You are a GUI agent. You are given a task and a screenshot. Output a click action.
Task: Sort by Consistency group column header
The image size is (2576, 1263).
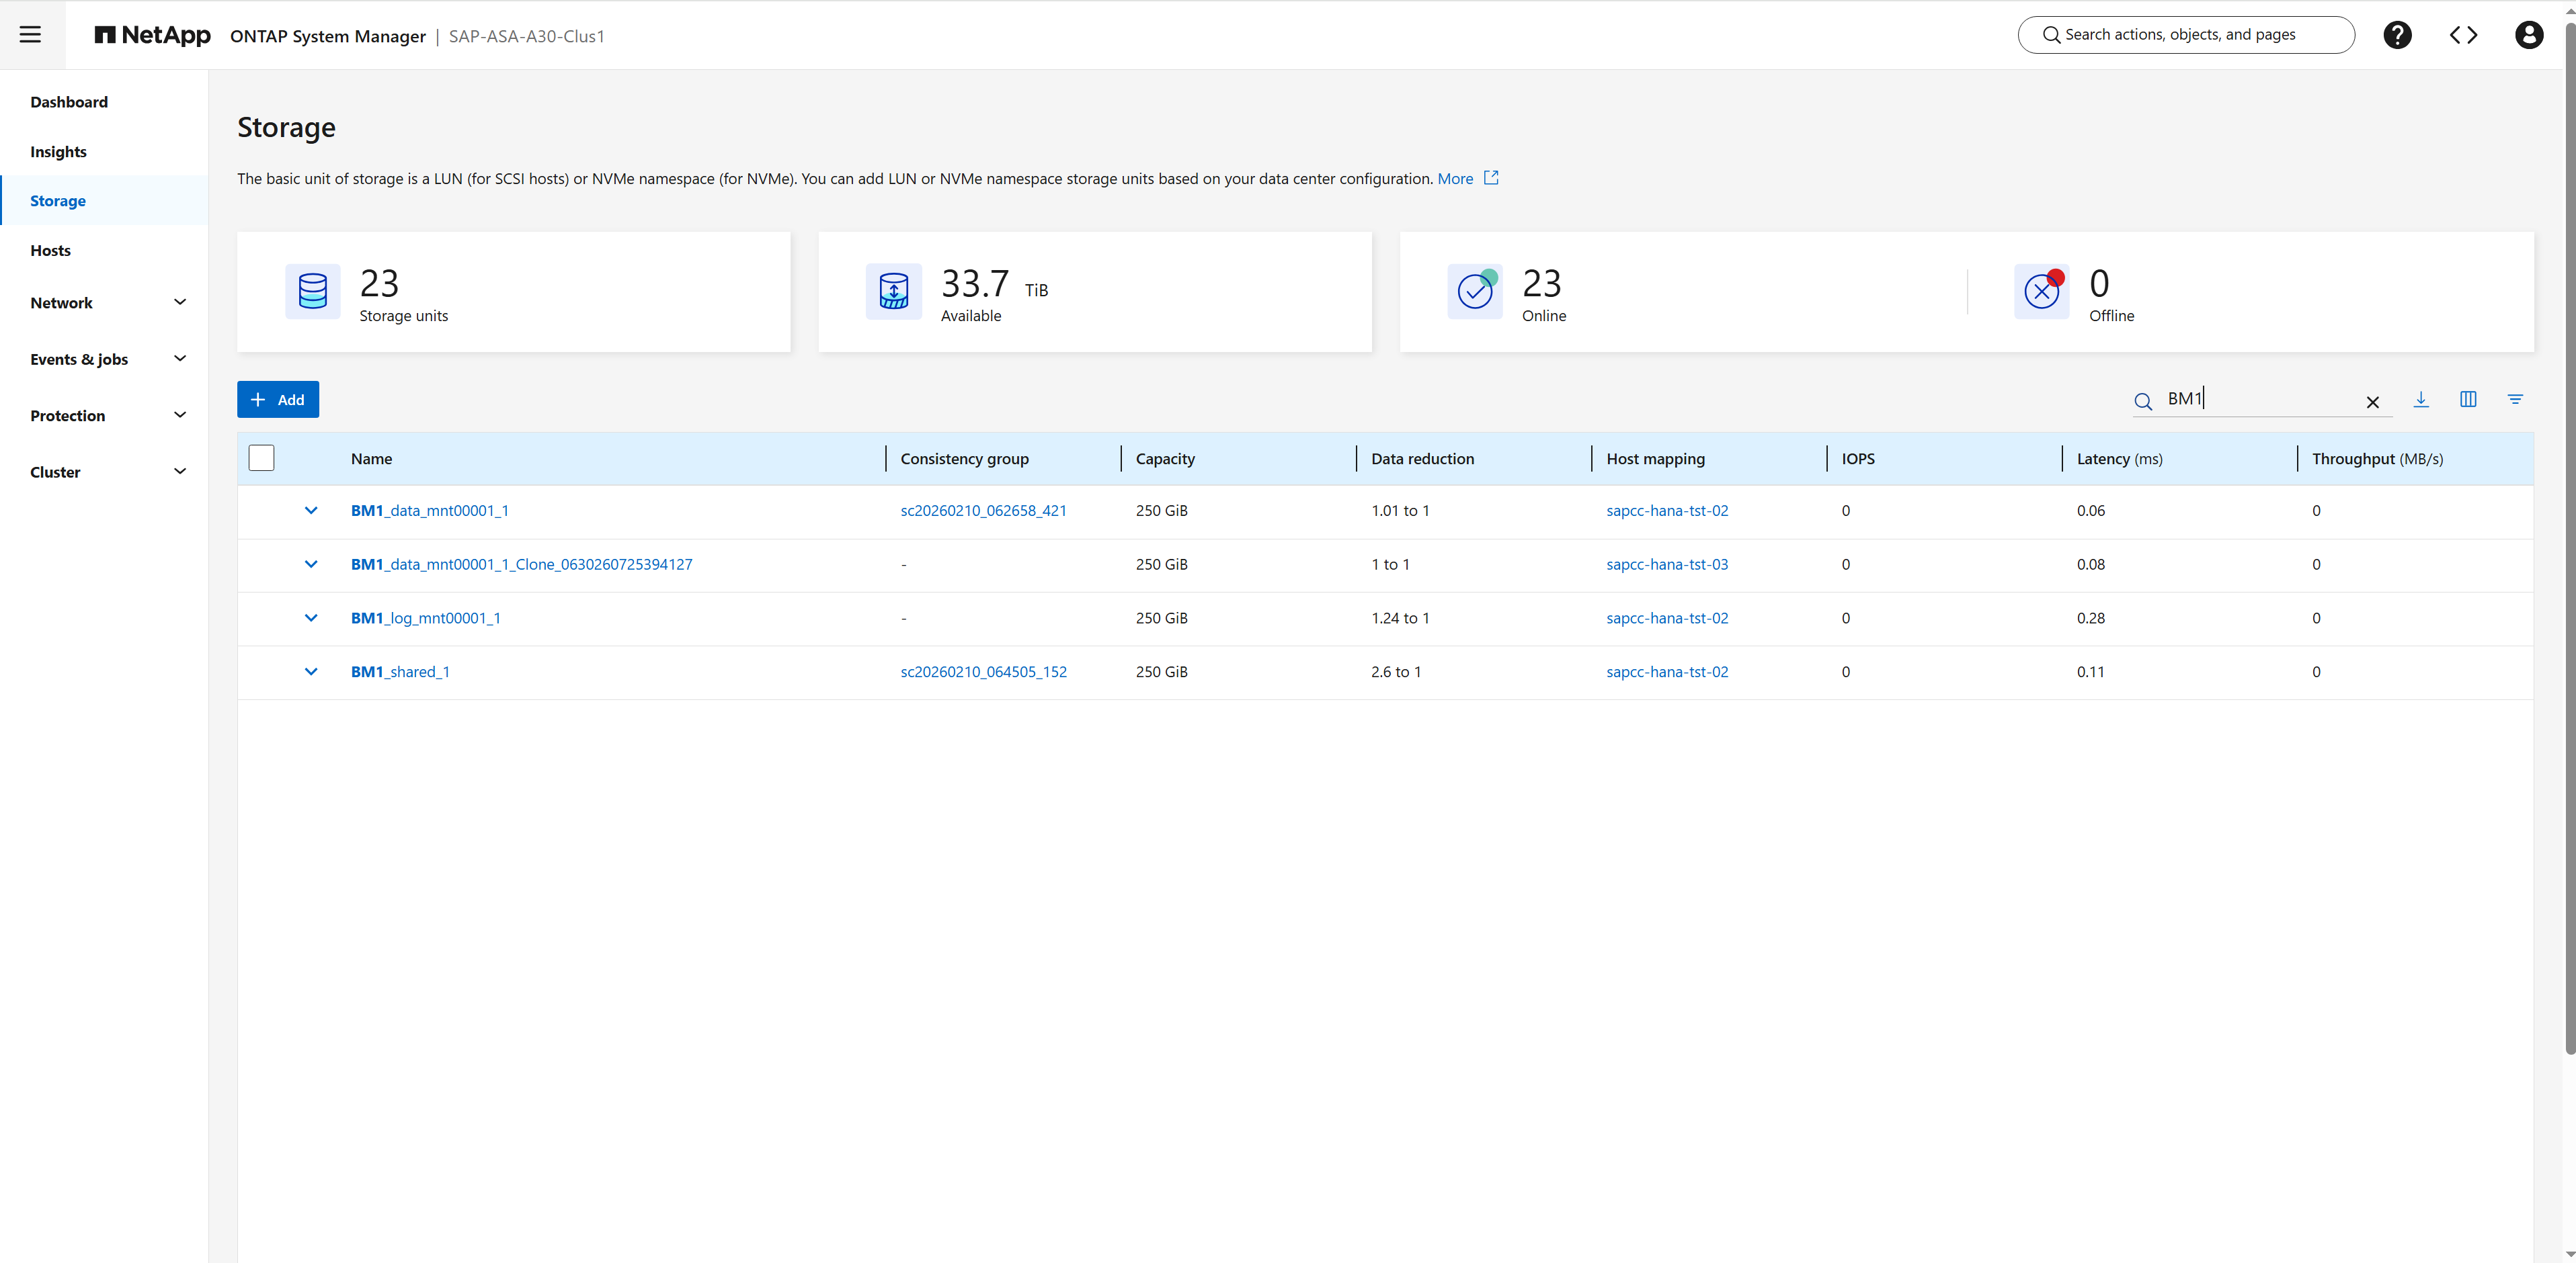point(965,459)
